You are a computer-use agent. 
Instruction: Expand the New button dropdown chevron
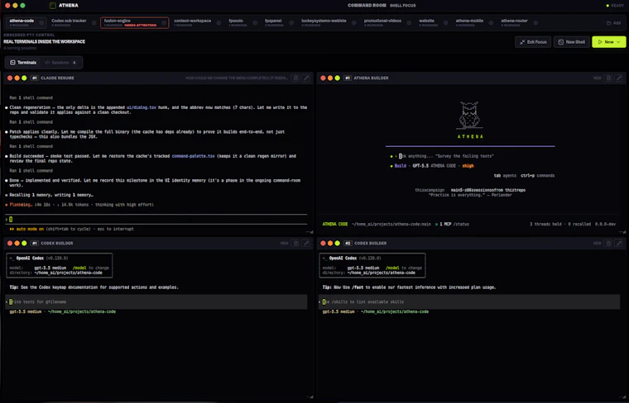click(618, 42)
